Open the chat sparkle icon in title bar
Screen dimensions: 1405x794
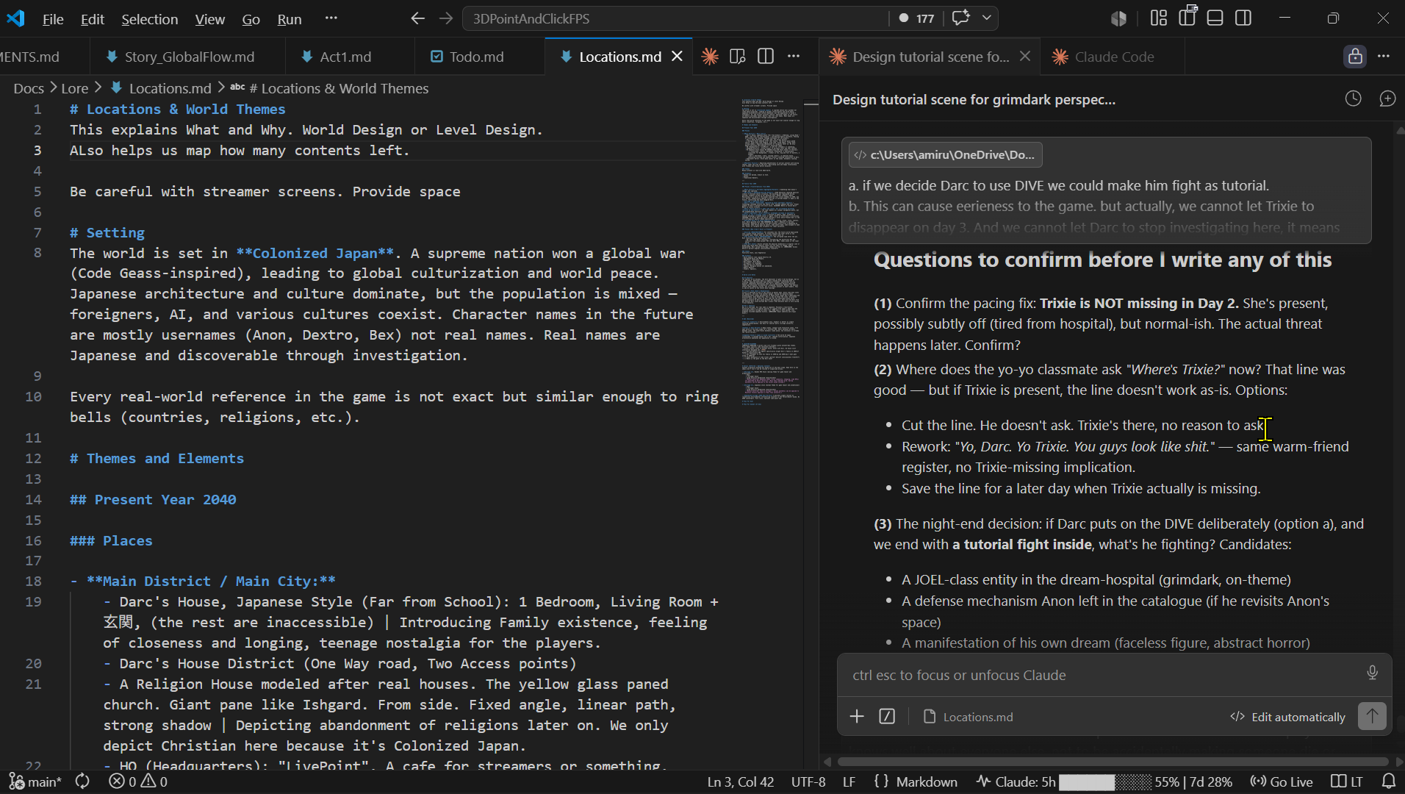960,18
